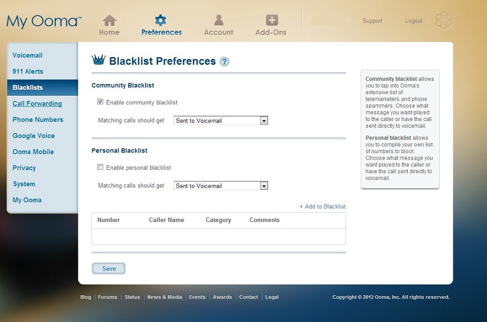The image size is (487, 322).
Task: Select Blacklists in the sidebar
Action: (x=42, y=87)
